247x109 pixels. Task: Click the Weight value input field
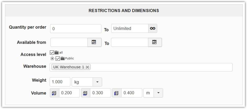[x=60, y=82]
